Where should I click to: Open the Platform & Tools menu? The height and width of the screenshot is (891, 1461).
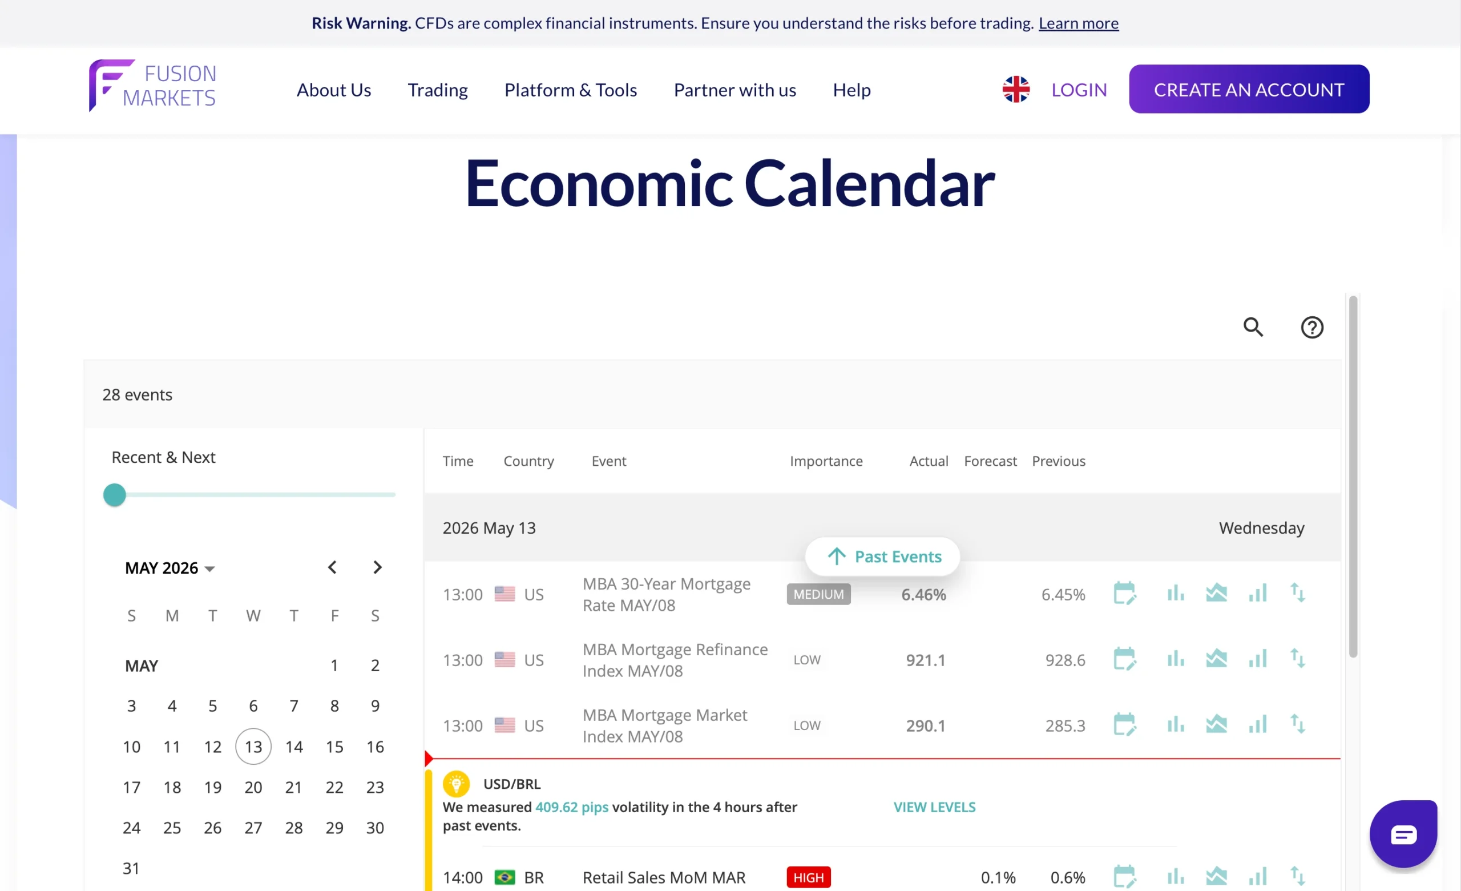click(x=570, y=90)
